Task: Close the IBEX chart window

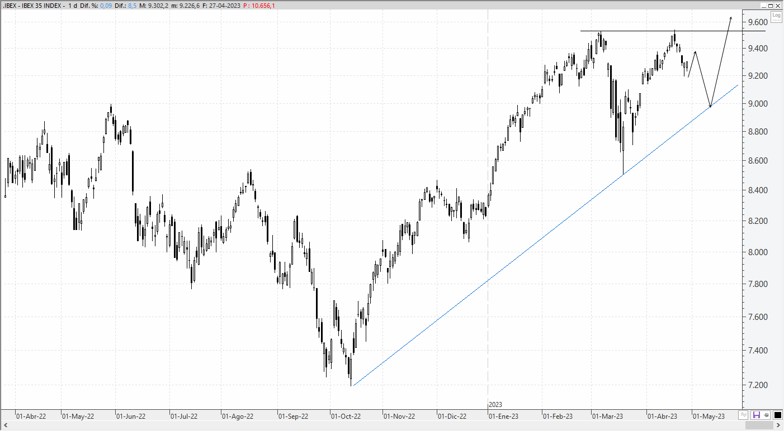Action: click(778, 6)
